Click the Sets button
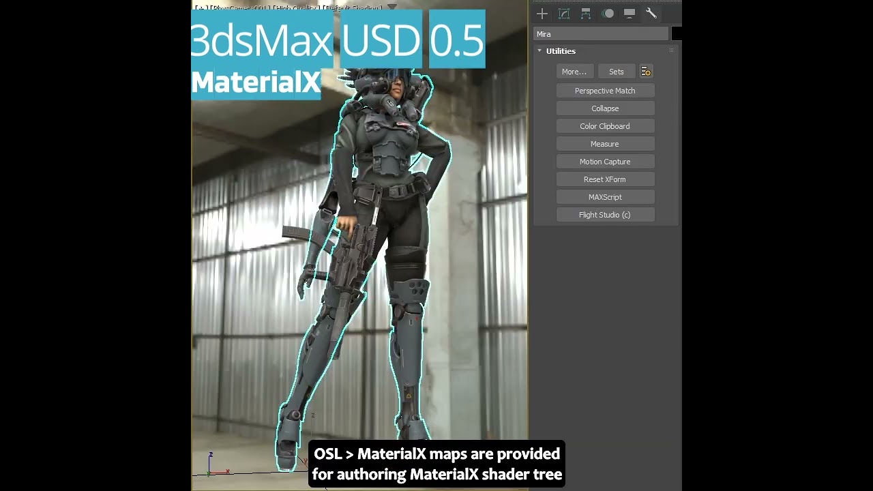Screen dimensions: 873x491 click(617, 72)
